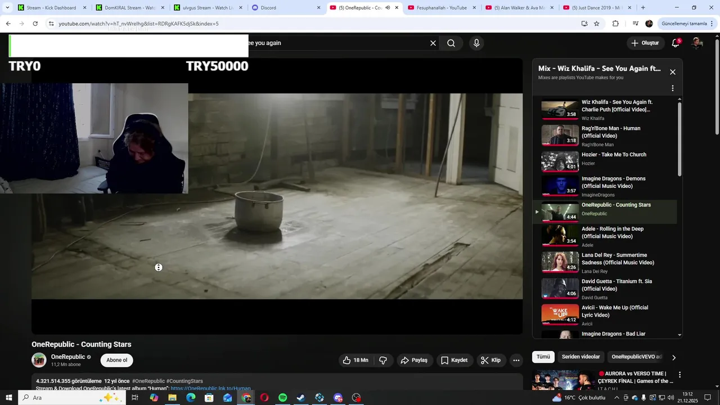This screenshot has width=720, height=405.
Task: Switch to the Discord browser tab
Action: pyautogui.click(x=285, y=8)
